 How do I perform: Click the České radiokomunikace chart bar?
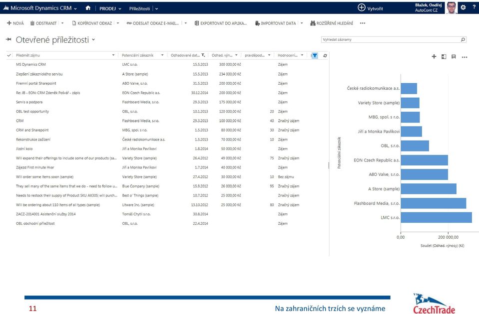tap(409, 88)
